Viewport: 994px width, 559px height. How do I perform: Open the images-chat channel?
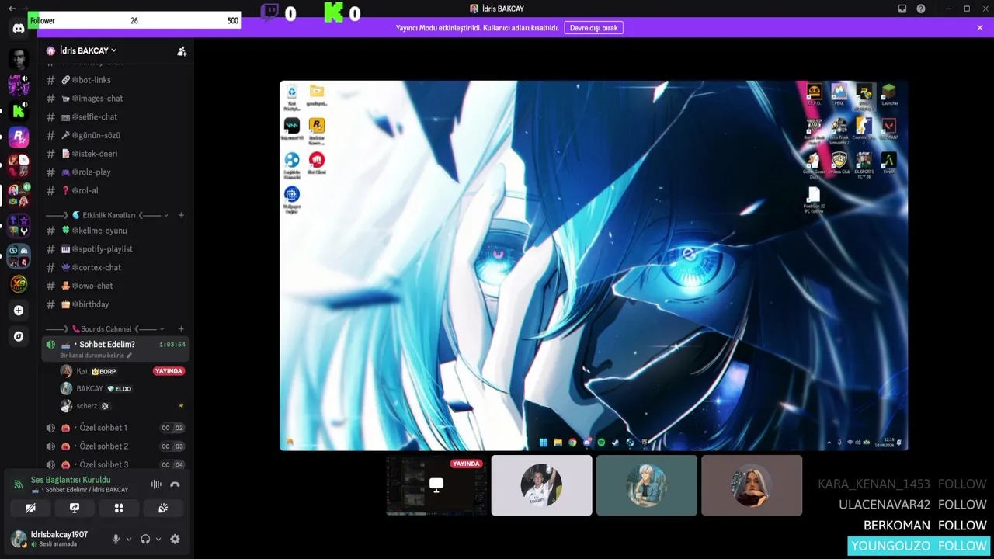[116, 99]
